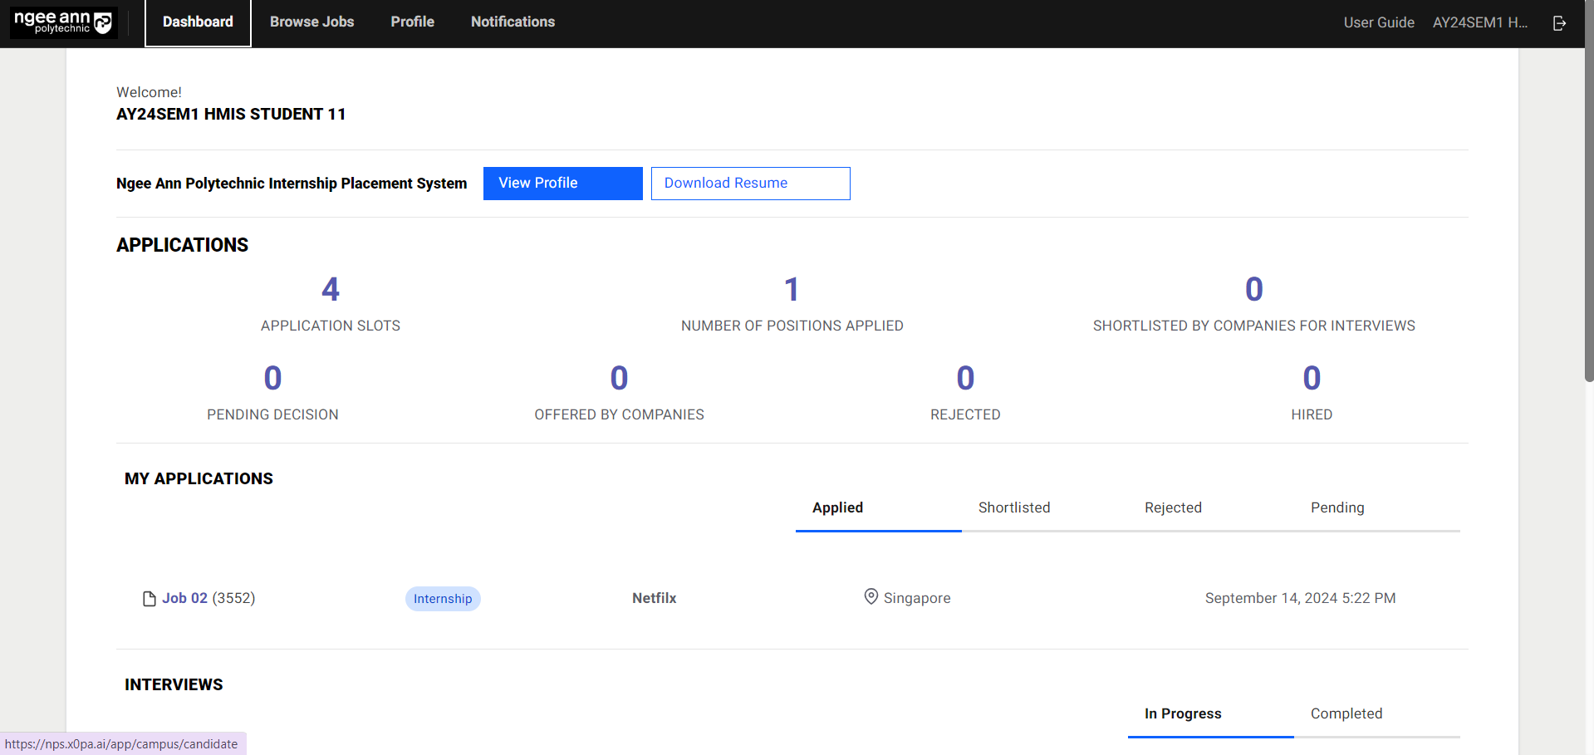Switch to the Pending tab
The image size is (1594, 755).
tap(1337, 508)
